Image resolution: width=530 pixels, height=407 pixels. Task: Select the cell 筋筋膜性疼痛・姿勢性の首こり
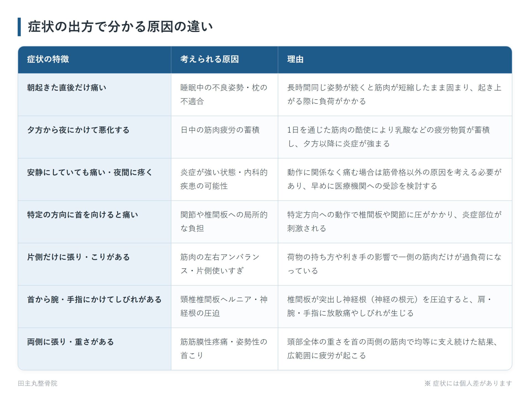tap(224, 349)
